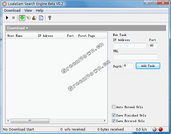The image size is (171, 134).
Task: Click the horizontal scrollbar thumb
Action: (30, 121)
